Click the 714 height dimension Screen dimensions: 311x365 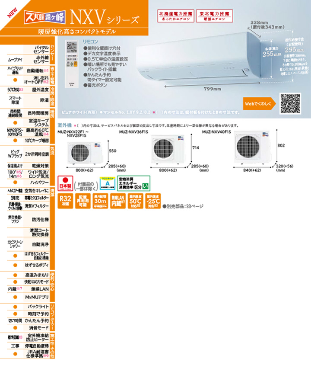[196, 147]
